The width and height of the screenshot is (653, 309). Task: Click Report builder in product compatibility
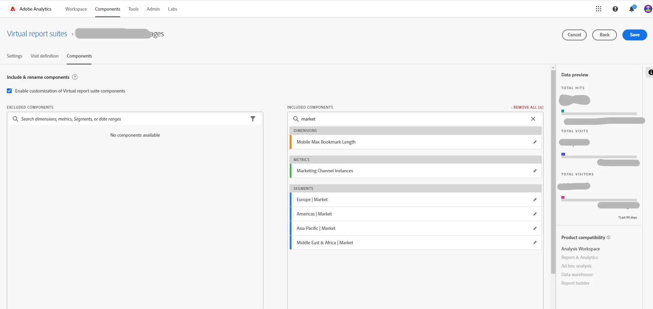[575, 283]
